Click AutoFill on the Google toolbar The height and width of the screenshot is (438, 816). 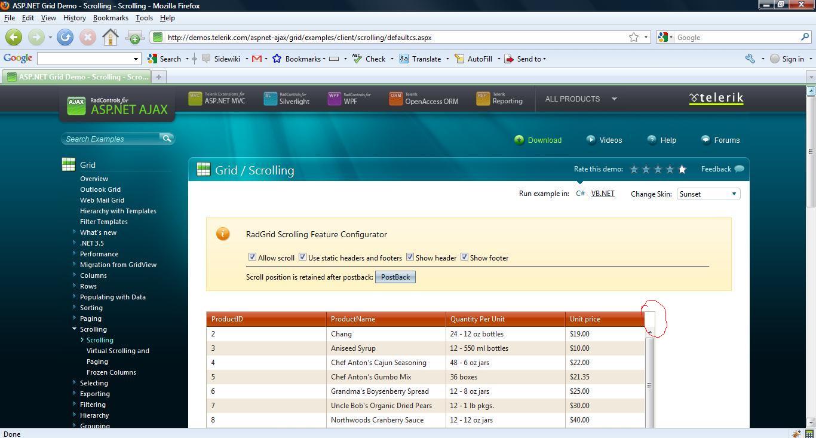click(x=474, y=59)
